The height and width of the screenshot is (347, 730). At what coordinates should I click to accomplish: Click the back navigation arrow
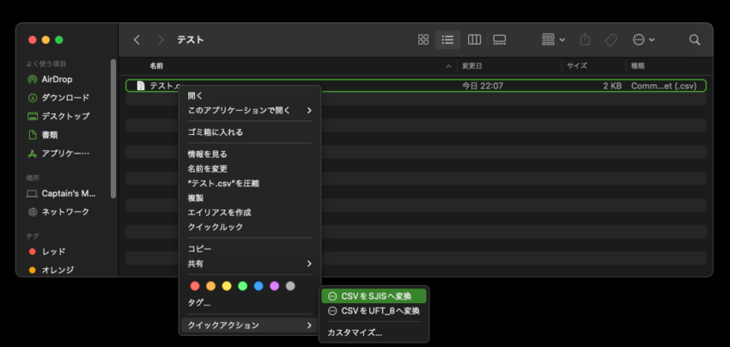pos(137,40)
